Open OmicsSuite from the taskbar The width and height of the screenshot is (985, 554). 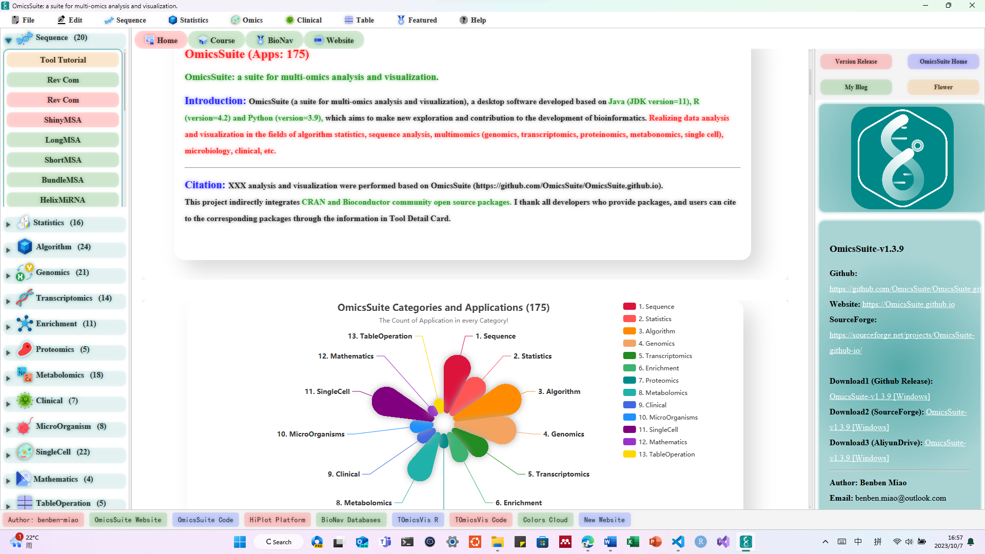click(746, 542)
